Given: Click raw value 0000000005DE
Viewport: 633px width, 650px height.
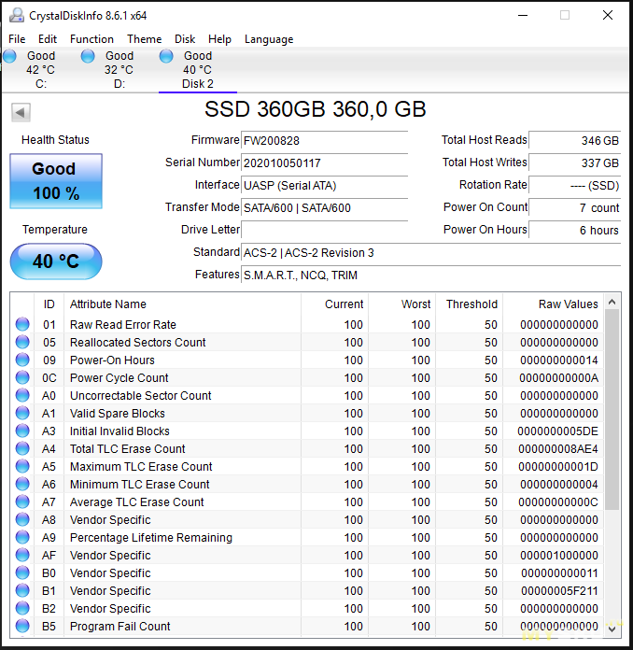Looking at the screenshot, I should [x=557, y=431].
